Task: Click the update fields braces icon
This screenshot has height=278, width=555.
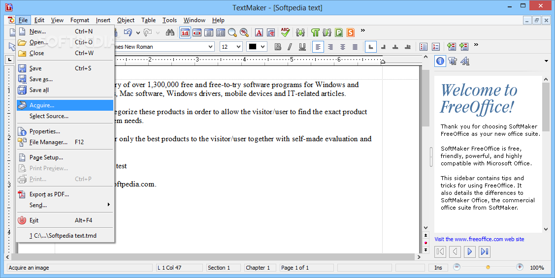Action: pyautogui.click(x=300, y=32)
